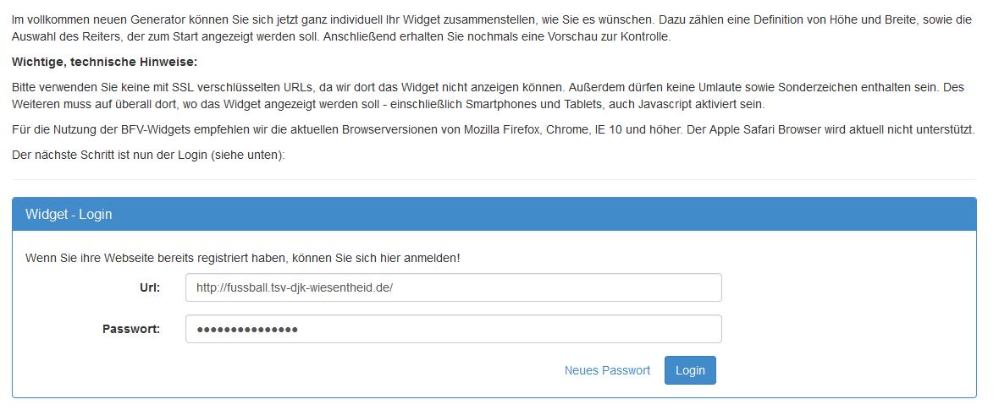Click the Login button
This screenshot has width=999, height=410.
(690, 370)
